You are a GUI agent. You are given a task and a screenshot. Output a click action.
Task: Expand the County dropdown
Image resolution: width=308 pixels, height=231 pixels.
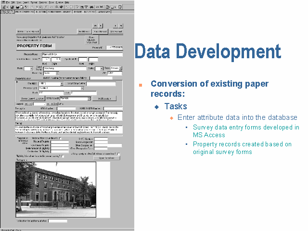click(62, 83)
